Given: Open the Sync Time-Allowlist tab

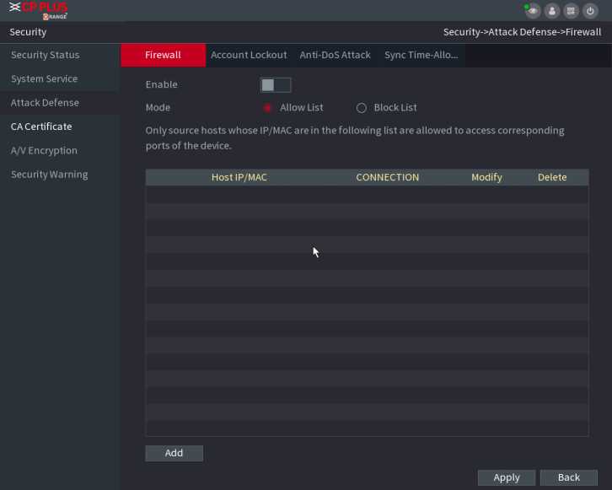Looking at the screenshot, I should [421, 55].
